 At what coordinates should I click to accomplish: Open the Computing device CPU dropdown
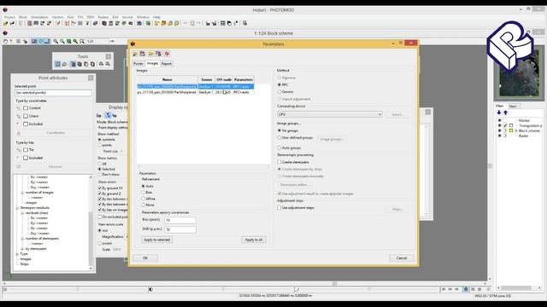click(330, 114)
